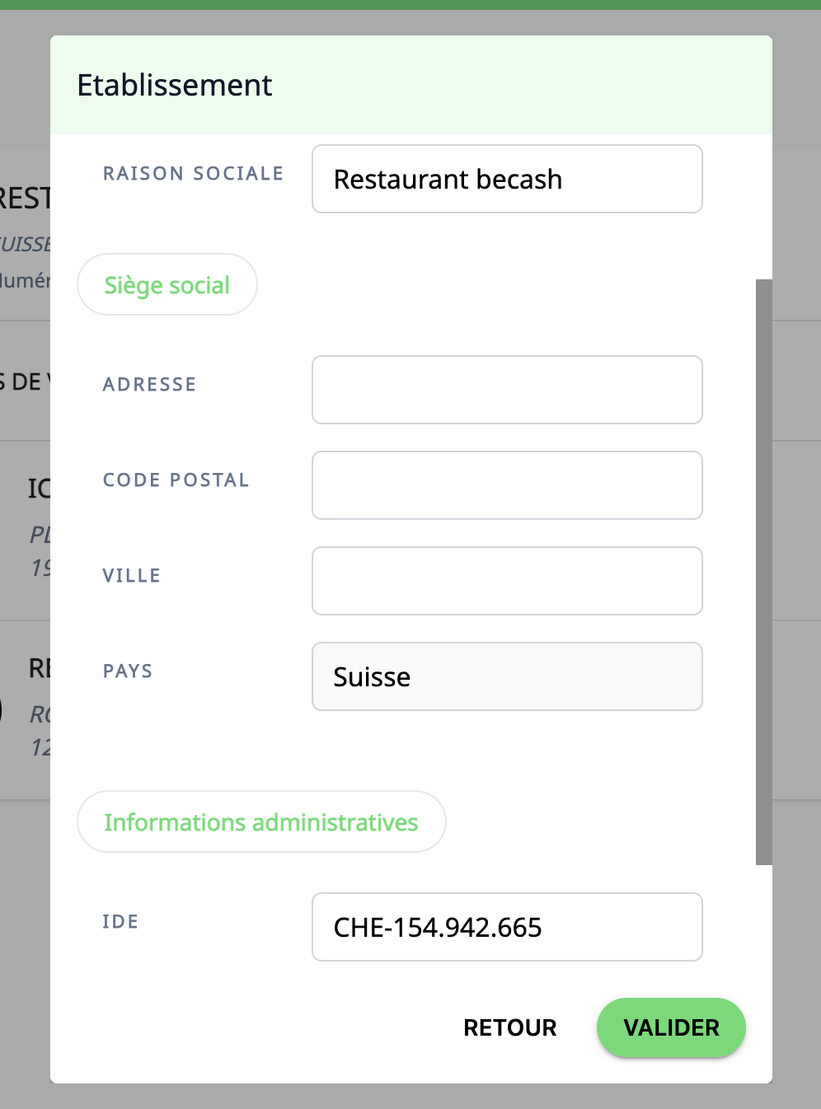Click the IDE field with CHE-154.942.665
This screenshot has height=1109, width=821.
(x=506, y=927)
